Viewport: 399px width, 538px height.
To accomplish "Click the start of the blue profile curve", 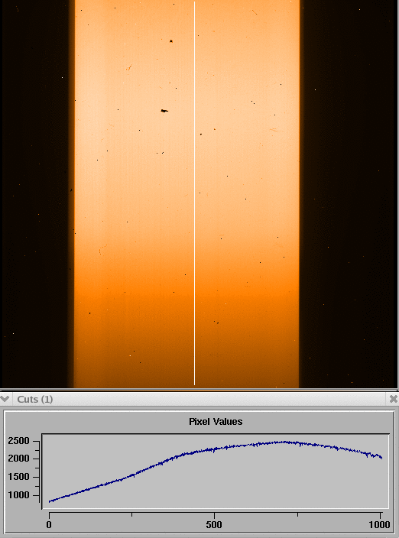I will coord(50,501).
